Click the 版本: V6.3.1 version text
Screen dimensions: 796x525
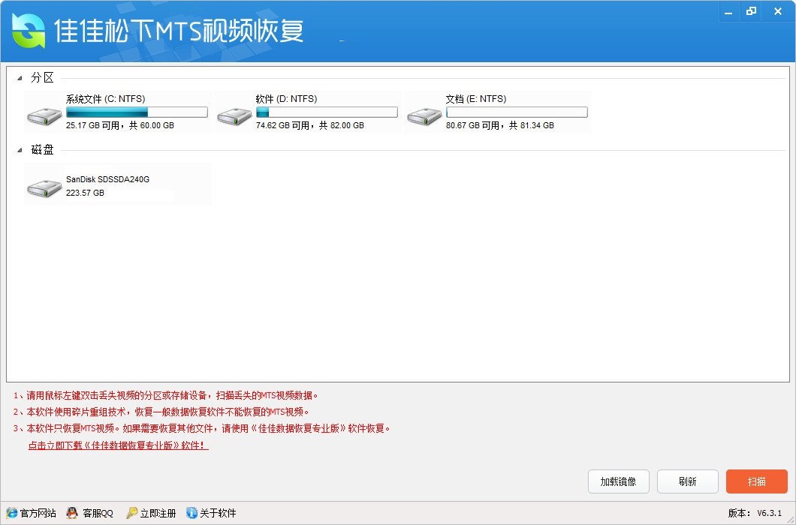(755, 513)
